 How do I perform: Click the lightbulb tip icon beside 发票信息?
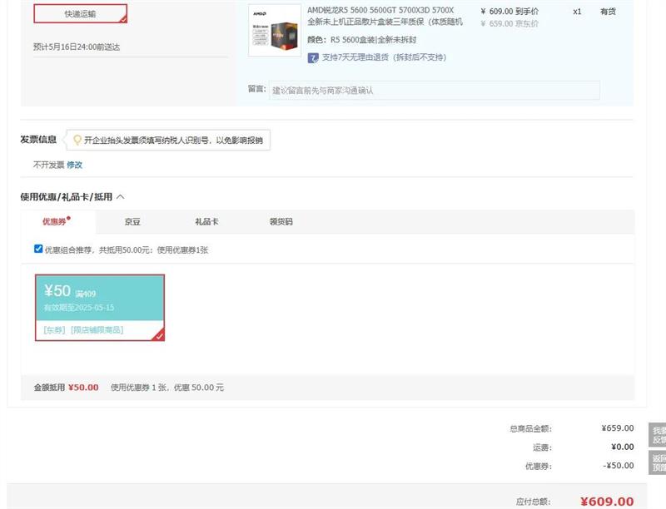[x=77, y=141]
